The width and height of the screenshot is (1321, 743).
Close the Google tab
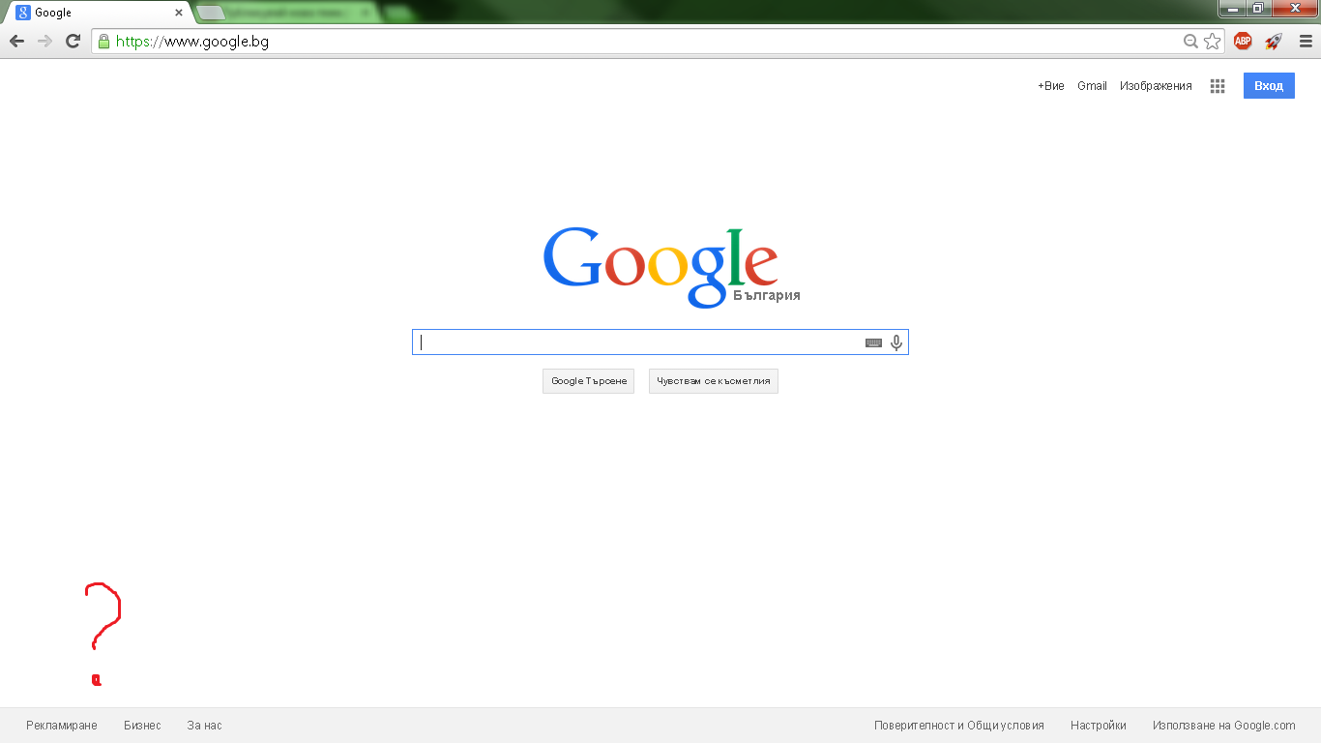pos(179,14)
